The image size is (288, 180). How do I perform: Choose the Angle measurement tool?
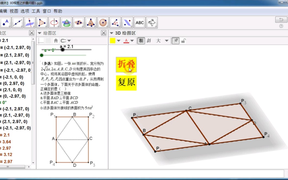click(115, 23)
